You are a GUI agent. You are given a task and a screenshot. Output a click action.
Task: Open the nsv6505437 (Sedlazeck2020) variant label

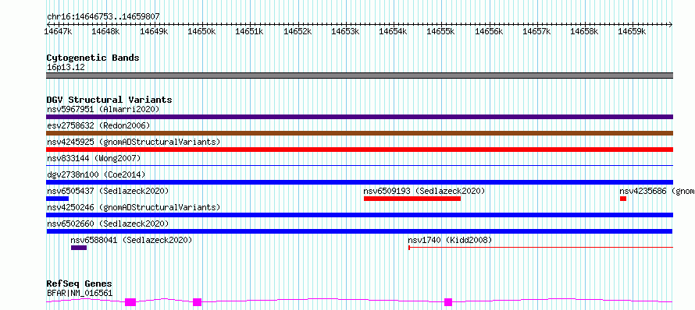pos(108,191)
